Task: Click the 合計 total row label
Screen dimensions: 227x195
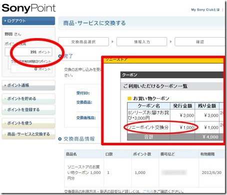Action: pos(148,137)
